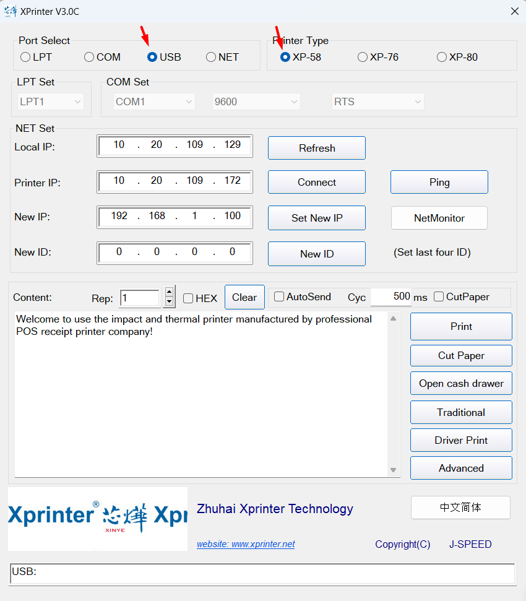
Task: Ping the printer IP
Action: (x=439, y=182)
